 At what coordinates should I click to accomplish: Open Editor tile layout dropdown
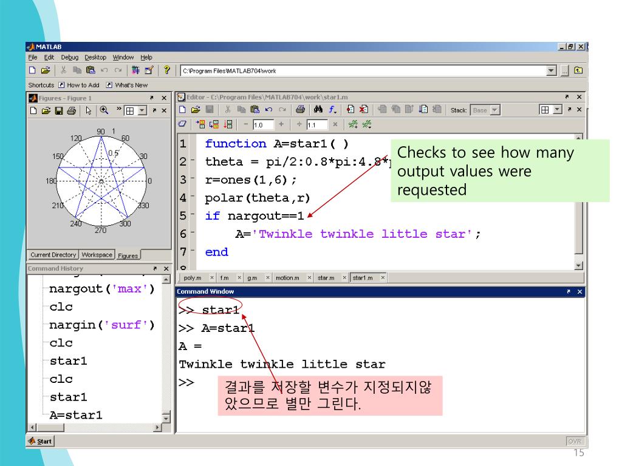(558, 110)
